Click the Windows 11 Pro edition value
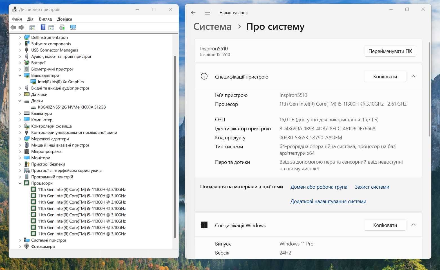This screenshot has height=270, width=440. pyautogui.click(x=296, y=244)
